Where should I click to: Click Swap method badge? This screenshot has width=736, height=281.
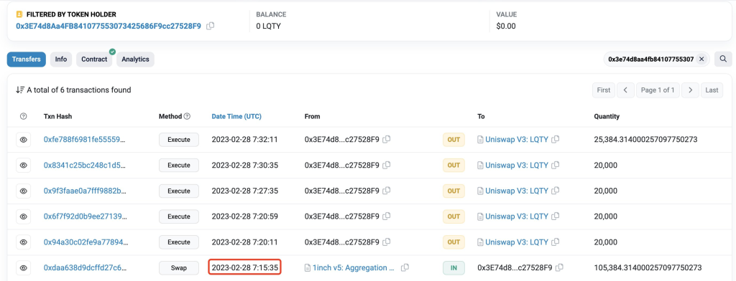[x=179, y=268]
